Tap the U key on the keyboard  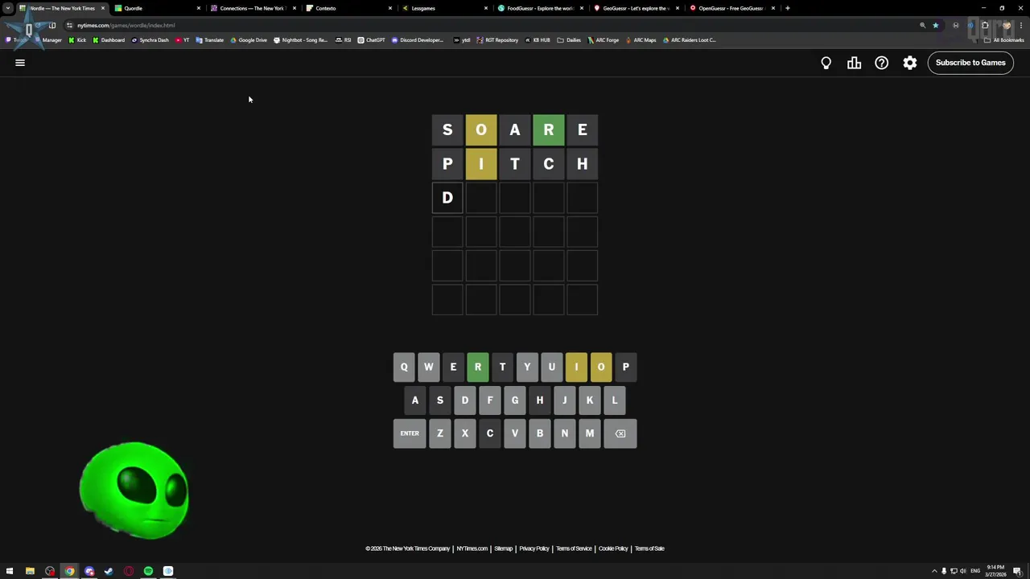click(x=551, y=368)
